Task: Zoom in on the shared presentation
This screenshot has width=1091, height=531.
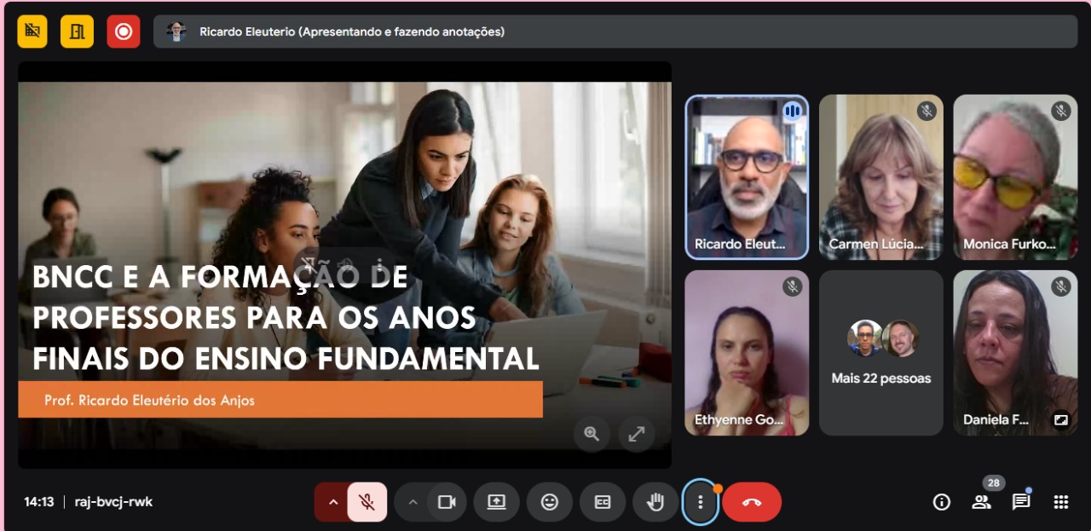Action: point(592,433)
